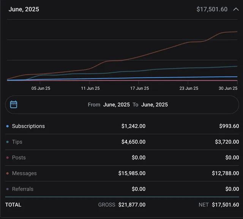Toggle the Messages series orange dot
Viewport: 243px width, 219px height.
coord(7,174)
